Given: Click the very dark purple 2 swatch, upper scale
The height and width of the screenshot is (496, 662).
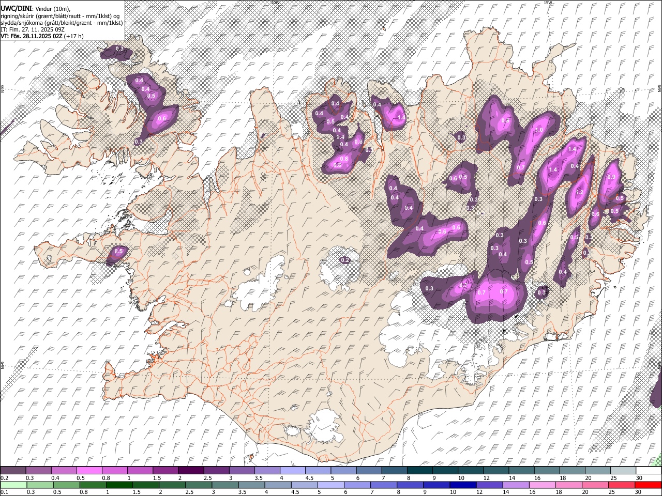Looking at the screenshot, I should coord(190,471).
